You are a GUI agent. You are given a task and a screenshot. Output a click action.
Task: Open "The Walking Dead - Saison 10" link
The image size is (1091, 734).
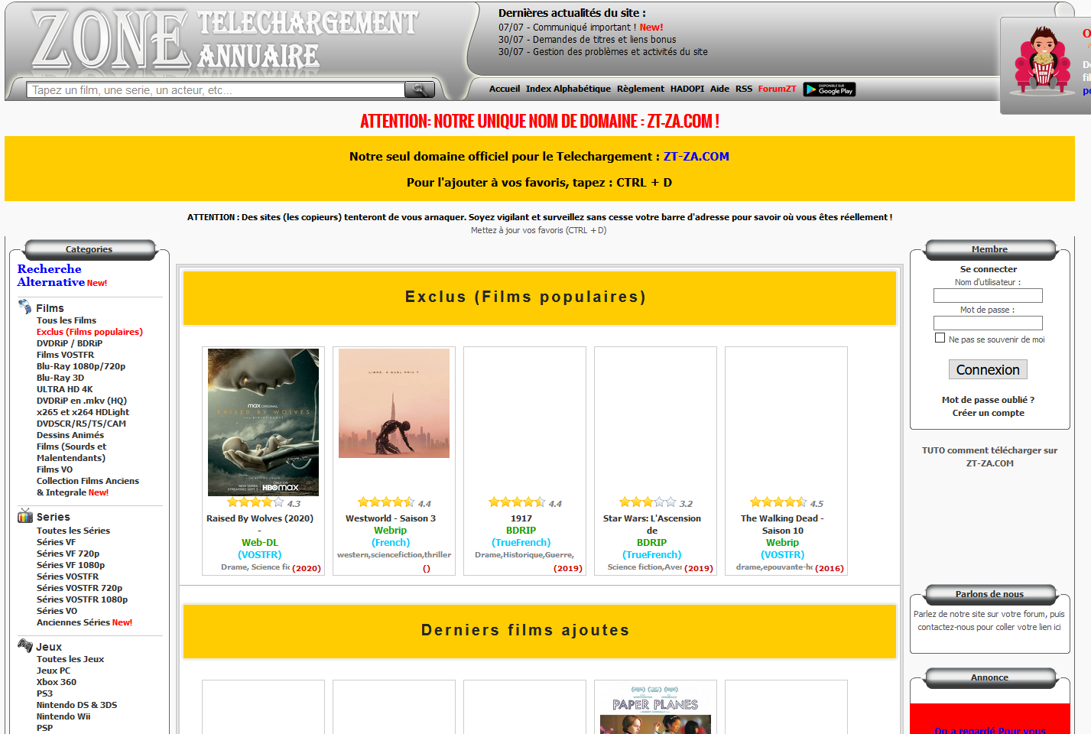tap(782, 525)
